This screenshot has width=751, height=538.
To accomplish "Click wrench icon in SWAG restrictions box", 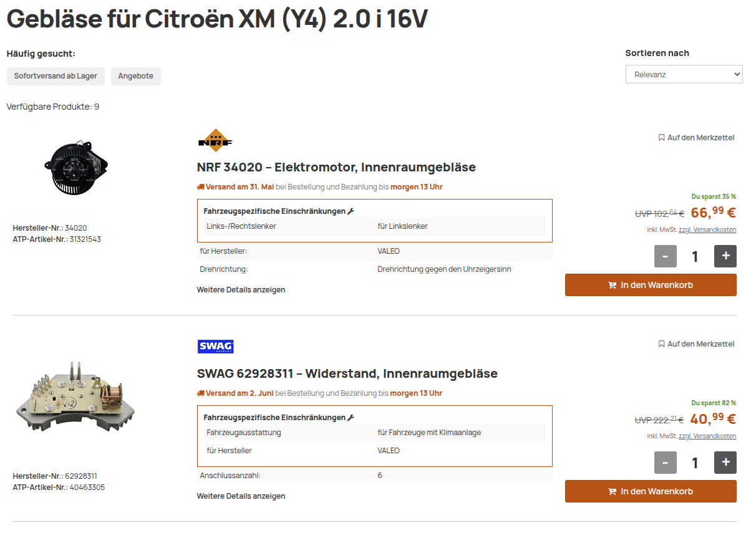I will (x=351, y=418).
